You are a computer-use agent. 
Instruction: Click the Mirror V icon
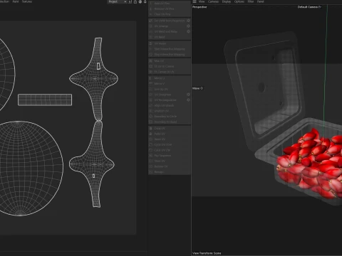(x=150, y=84)
